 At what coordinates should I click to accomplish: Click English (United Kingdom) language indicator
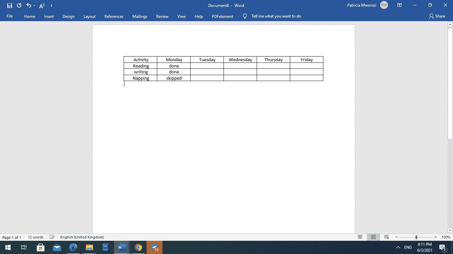click(x=82, y=237)
